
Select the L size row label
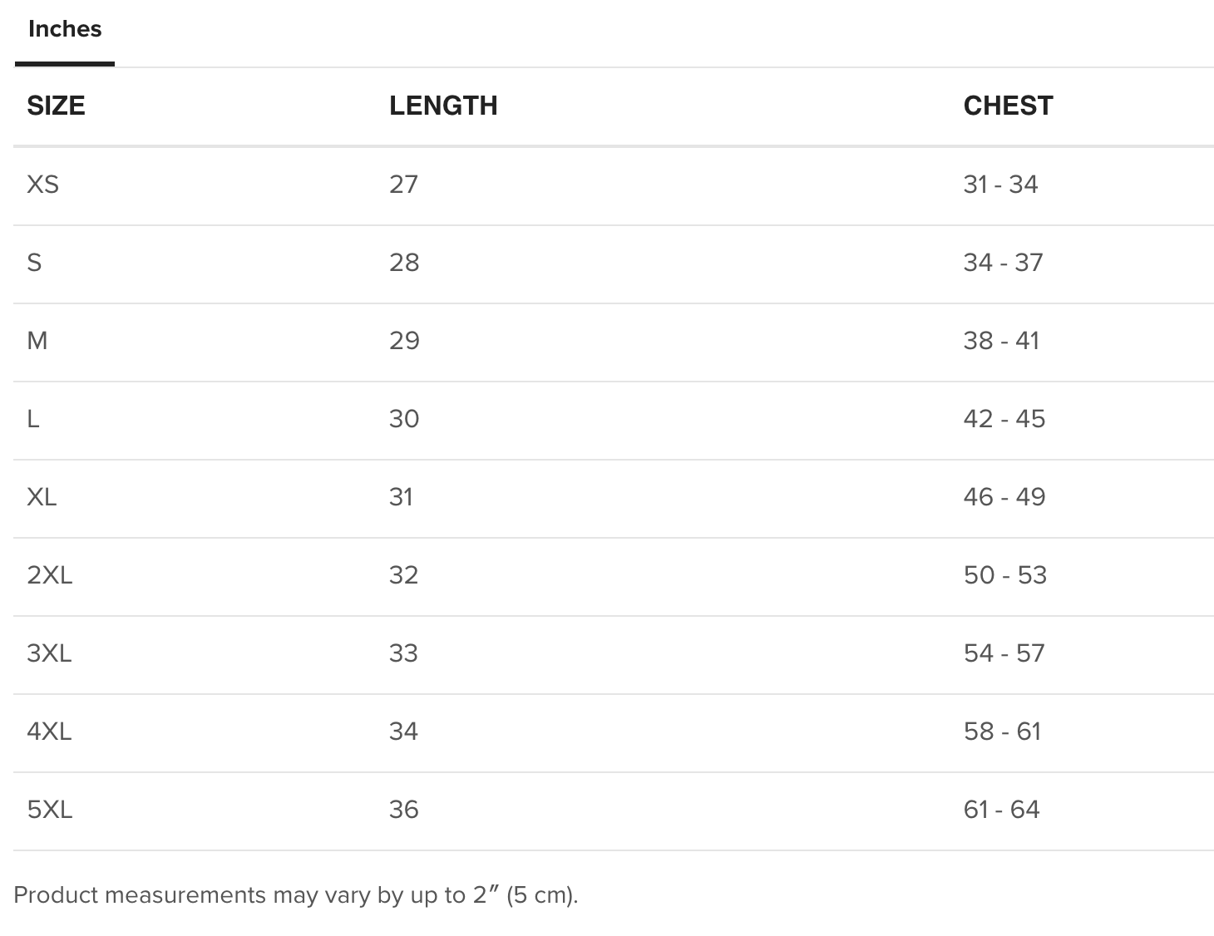pos(33,418)
